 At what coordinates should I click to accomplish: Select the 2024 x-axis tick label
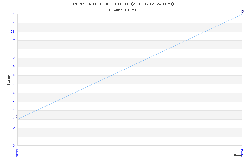242,153
